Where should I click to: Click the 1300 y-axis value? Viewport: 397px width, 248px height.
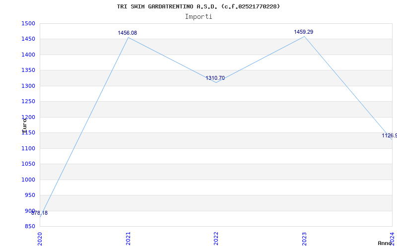(x=28, y=86)
